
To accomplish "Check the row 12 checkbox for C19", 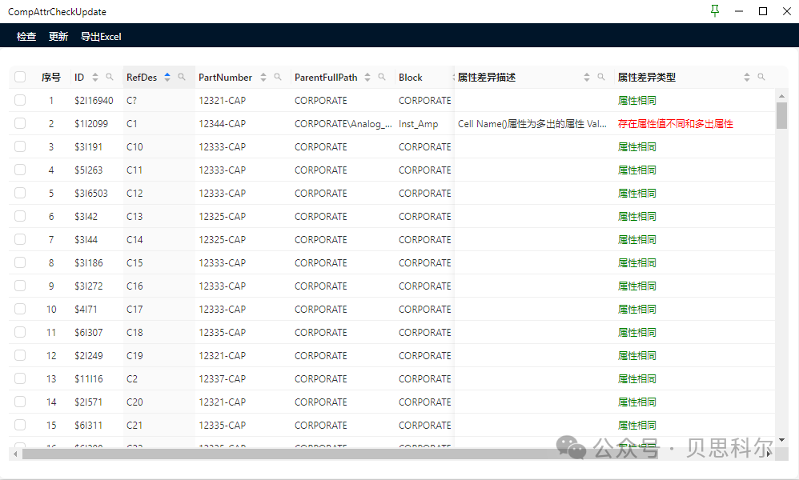I will [20, 355].
